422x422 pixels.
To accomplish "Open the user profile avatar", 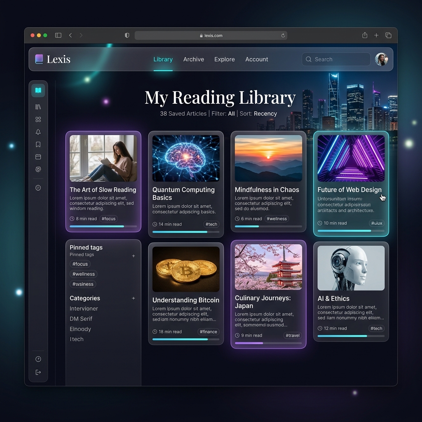I will coord(381,59).
